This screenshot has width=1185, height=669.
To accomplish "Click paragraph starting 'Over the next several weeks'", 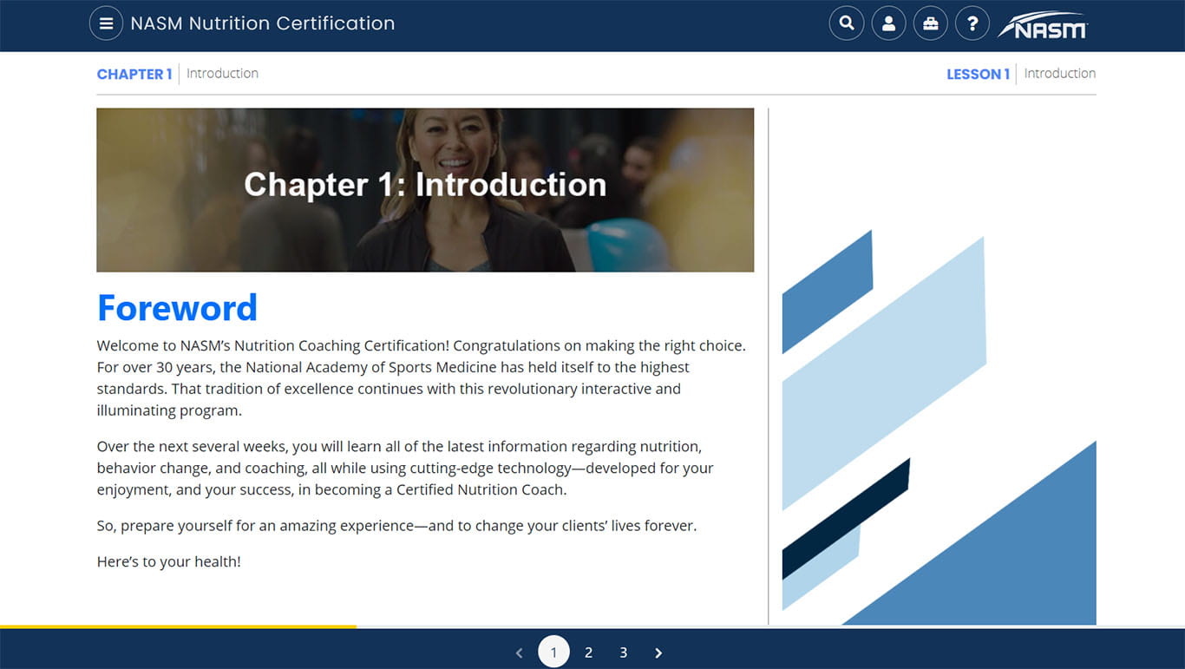I will point(405,468).
